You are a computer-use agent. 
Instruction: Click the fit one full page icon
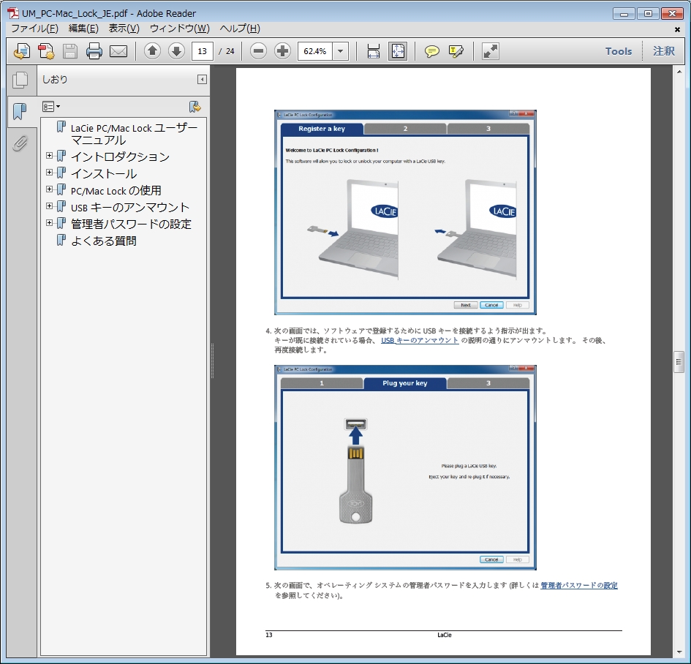[398, 51]
